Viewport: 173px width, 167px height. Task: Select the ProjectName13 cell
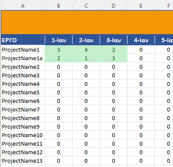pyautogui.click(x=23, y=161)
